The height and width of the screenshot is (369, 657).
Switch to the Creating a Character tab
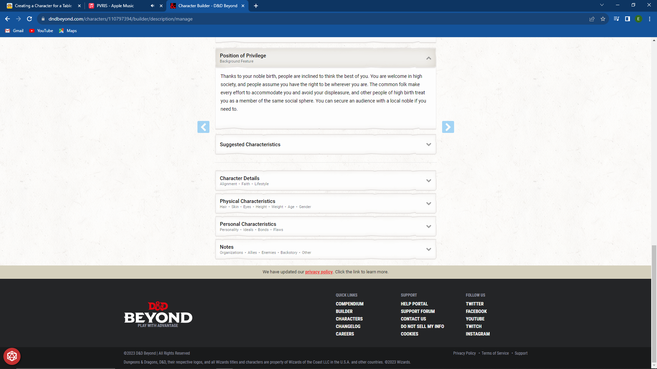[41, 6]
